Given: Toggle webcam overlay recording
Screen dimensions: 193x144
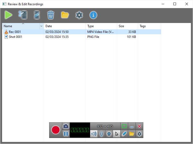Looking at the screenshot, I should point(109,134).
